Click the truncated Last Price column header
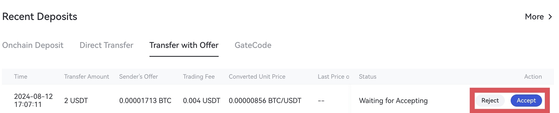This screenshot has height=113, width=559. [333, 77]
